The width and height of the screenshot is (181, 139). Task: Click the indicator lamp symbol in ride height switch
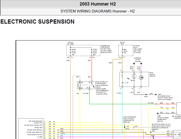[x=134, y=76]
